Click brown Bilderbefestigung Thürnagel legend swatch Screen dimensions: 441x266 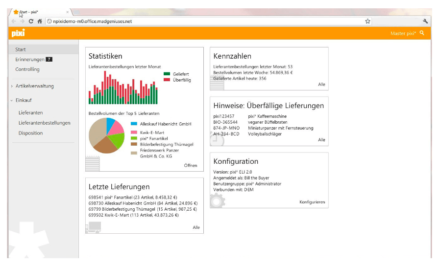coord(134,144)
